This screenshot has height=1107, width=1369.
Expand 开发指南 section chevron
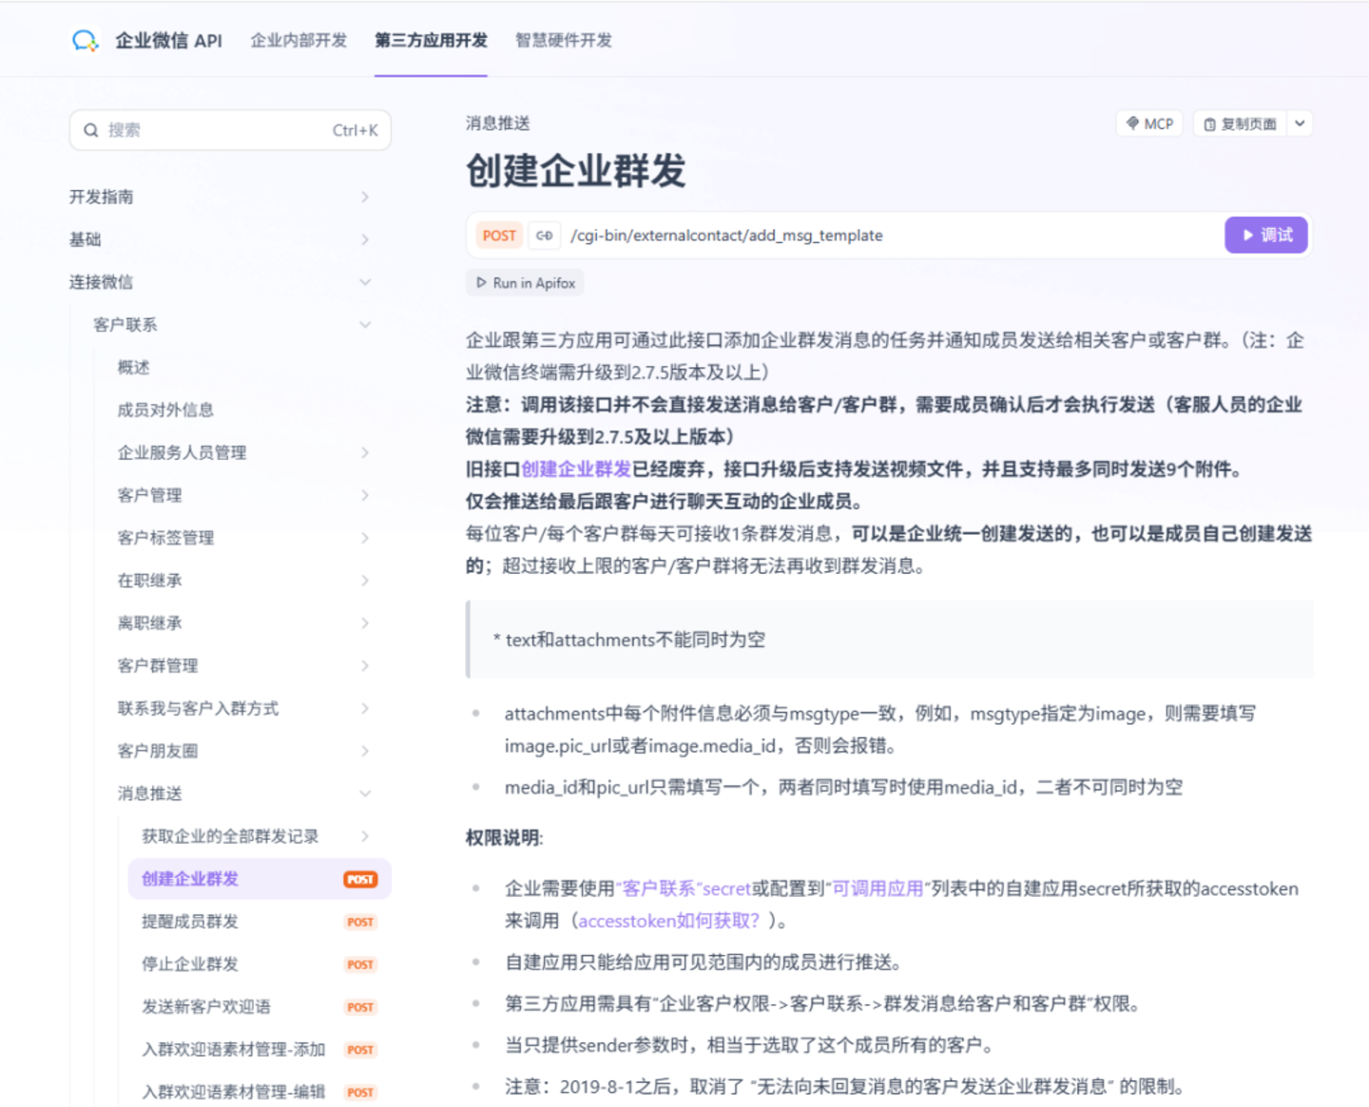[365, 197]
